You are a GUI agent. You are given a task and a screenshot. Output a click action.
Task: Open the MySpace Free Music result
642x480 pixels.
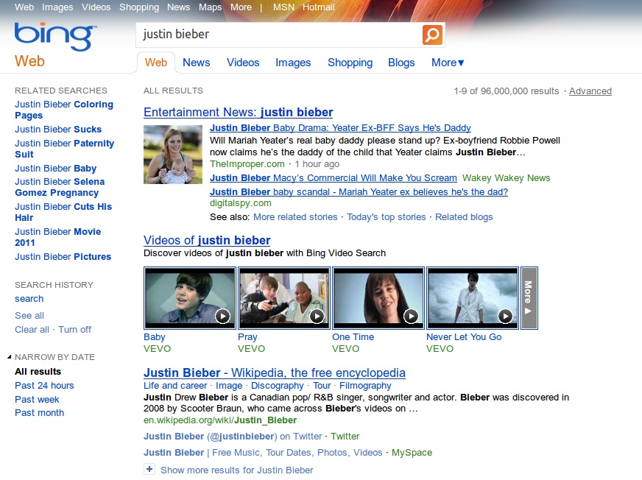click(263, 453)
